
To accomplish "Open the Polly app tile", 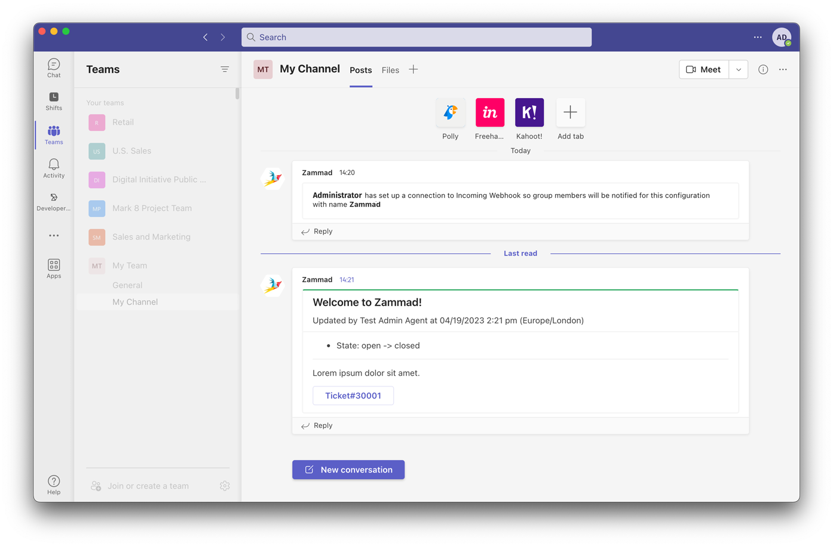I will pos(451,119).
